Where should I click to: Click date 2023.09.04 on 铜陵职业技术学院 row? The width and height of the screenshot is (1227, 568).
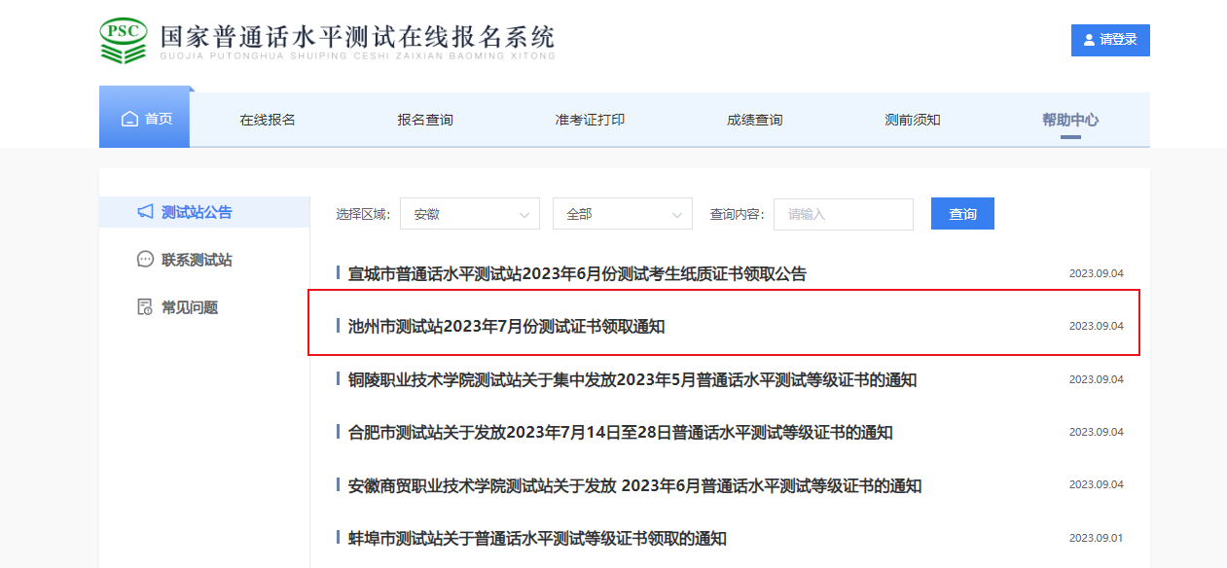(x=1096, y=379)
